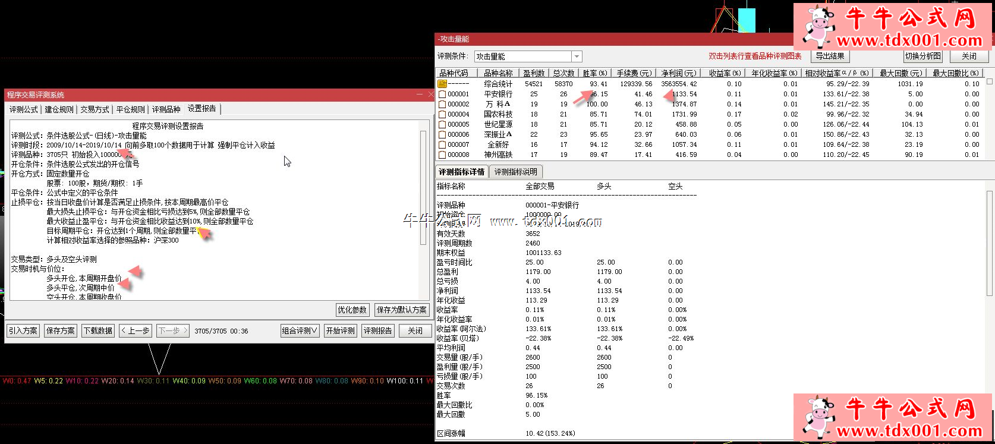Sort by the 净利润(元) column header

678,73
